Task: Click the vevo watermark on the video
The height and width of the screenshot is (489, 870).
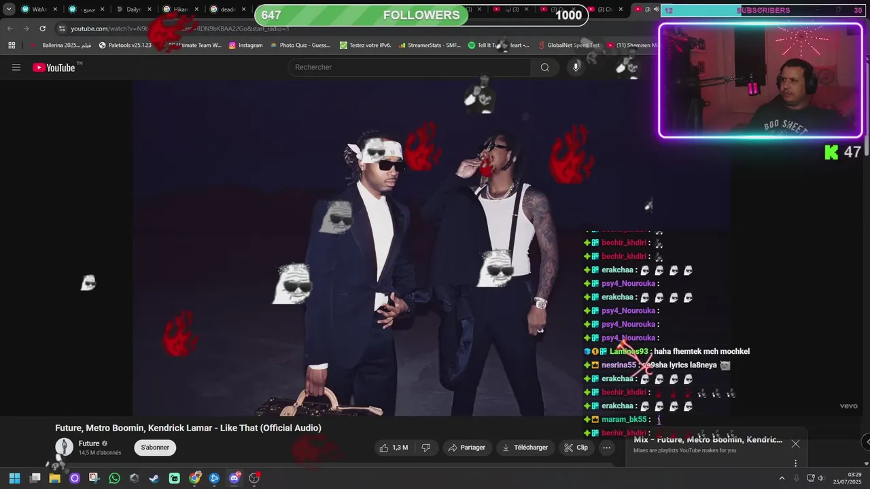Action: pos(848,406)
